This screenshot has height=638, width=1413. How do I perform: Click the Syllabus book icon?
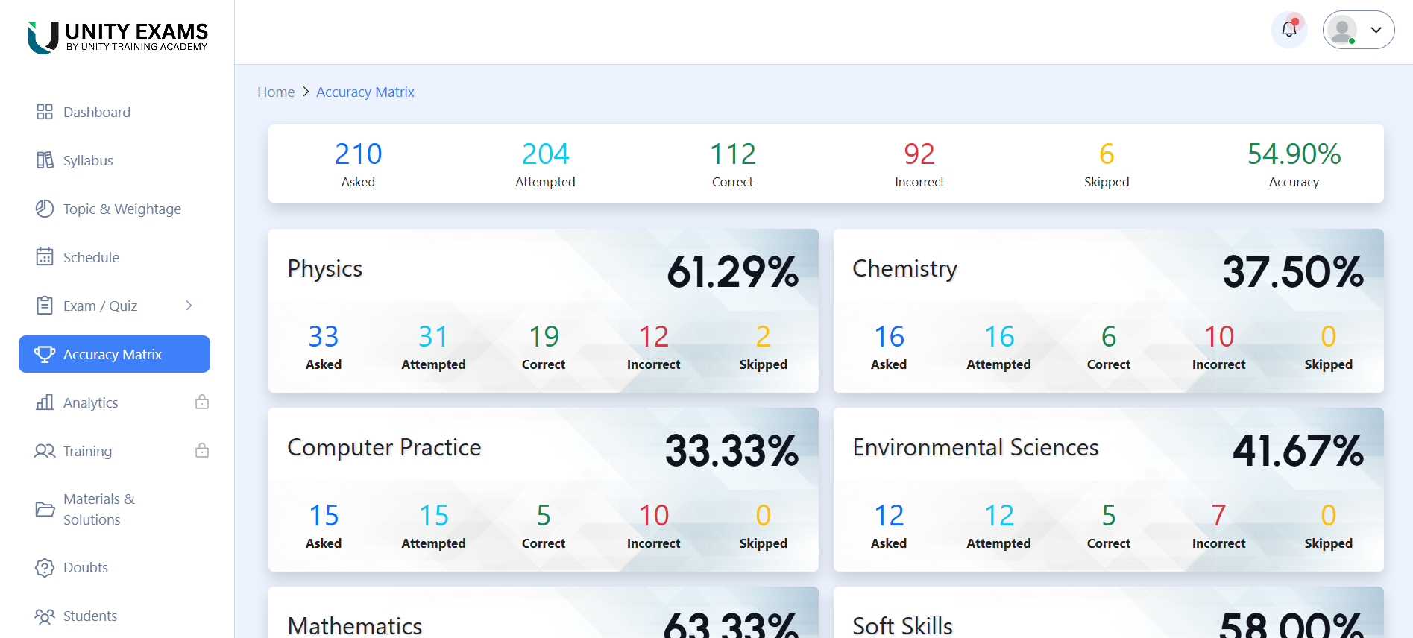pos(45,160)
